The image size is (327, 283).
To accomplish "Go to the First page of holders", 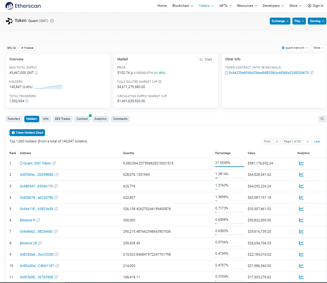I will coord(267,141).
